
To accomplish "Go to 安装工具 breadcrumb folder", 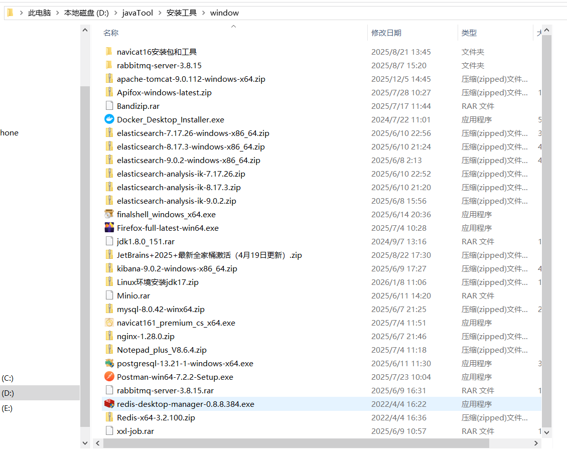I will [182, 13].
